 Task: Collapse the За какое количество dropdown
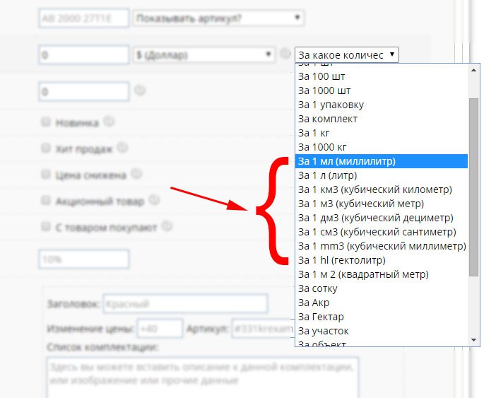pyautogui.click(x=347, y=54)
